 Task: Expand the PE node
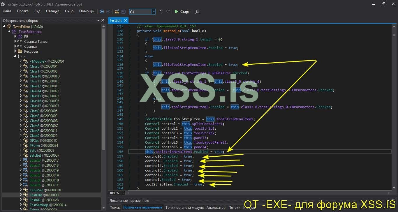(x=15, y=37)
